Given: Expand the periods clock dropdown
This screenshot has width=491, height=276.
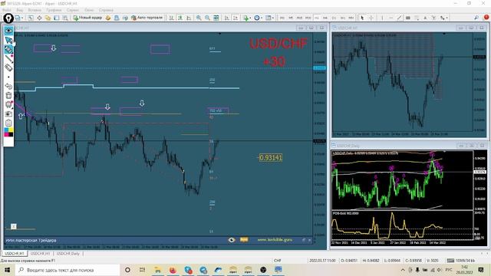Looking at the screenshot, I should coord(261,18).
